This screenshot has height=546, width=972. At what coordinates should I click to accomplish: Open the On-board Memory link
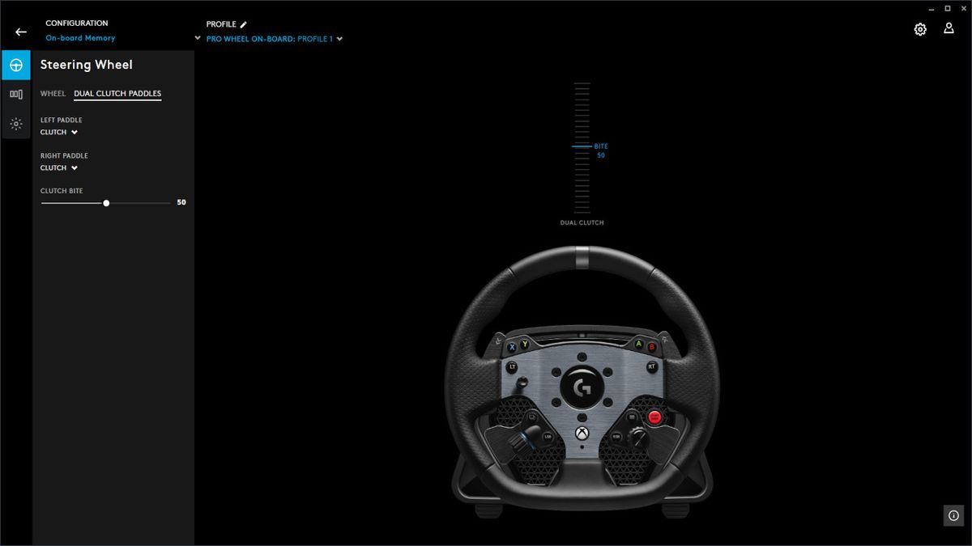click(80, 37)
